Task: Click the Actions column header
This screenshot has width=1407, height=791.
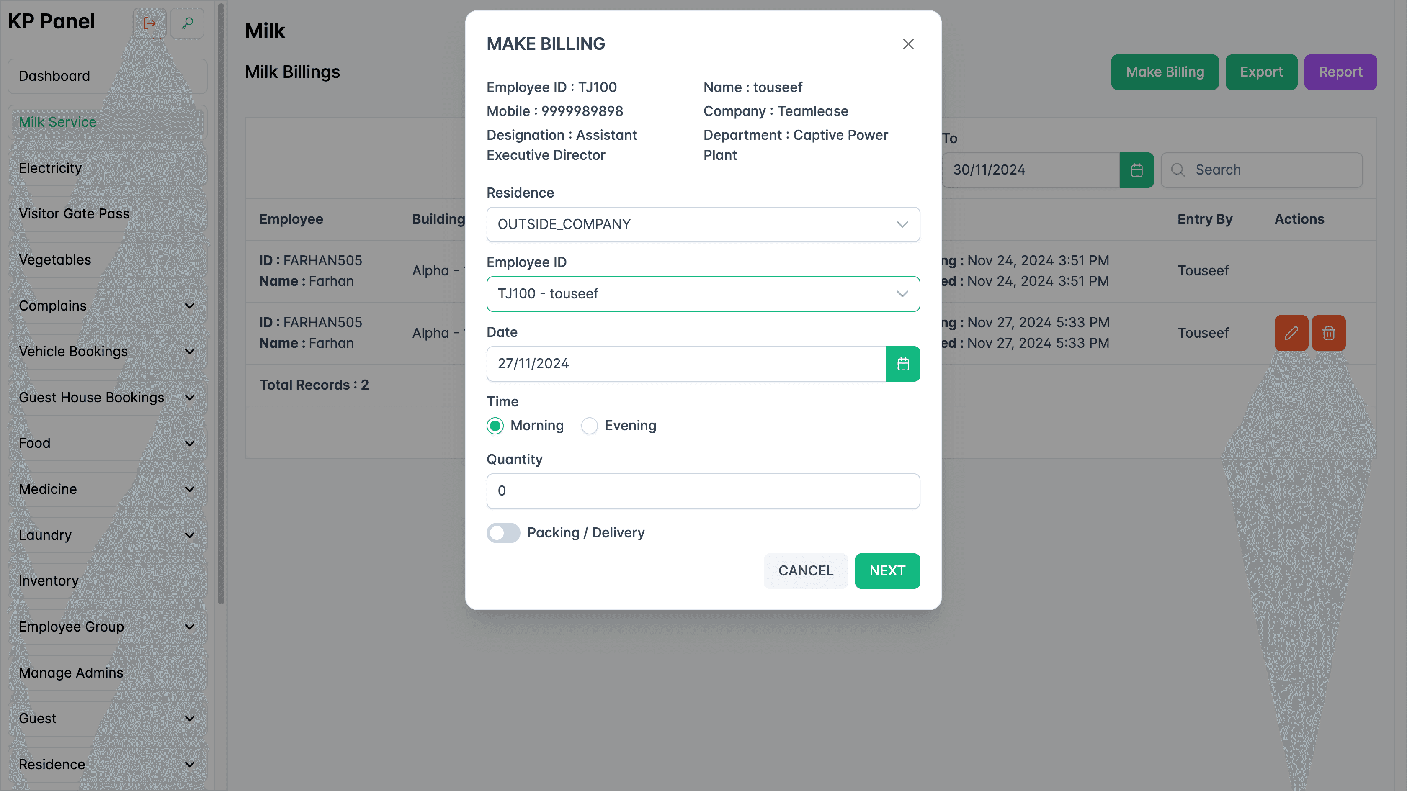Action: click(x=1299, y=219)
